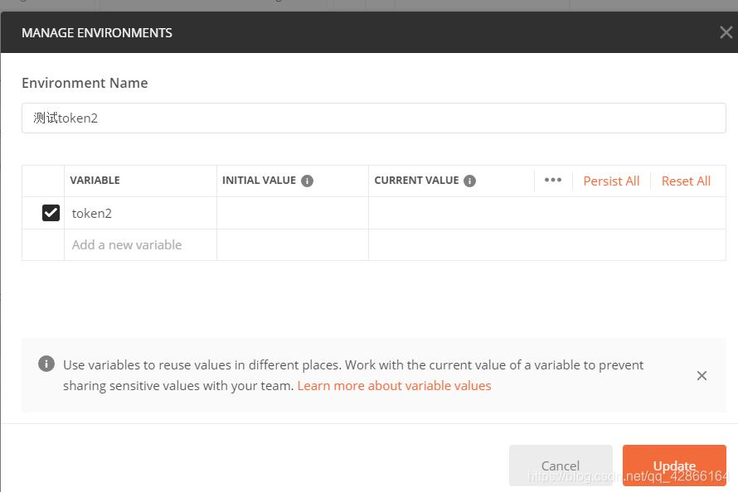The image size is (738, 492).
Task: Close the Manage Environments dialog
Action: click(726, 32)
